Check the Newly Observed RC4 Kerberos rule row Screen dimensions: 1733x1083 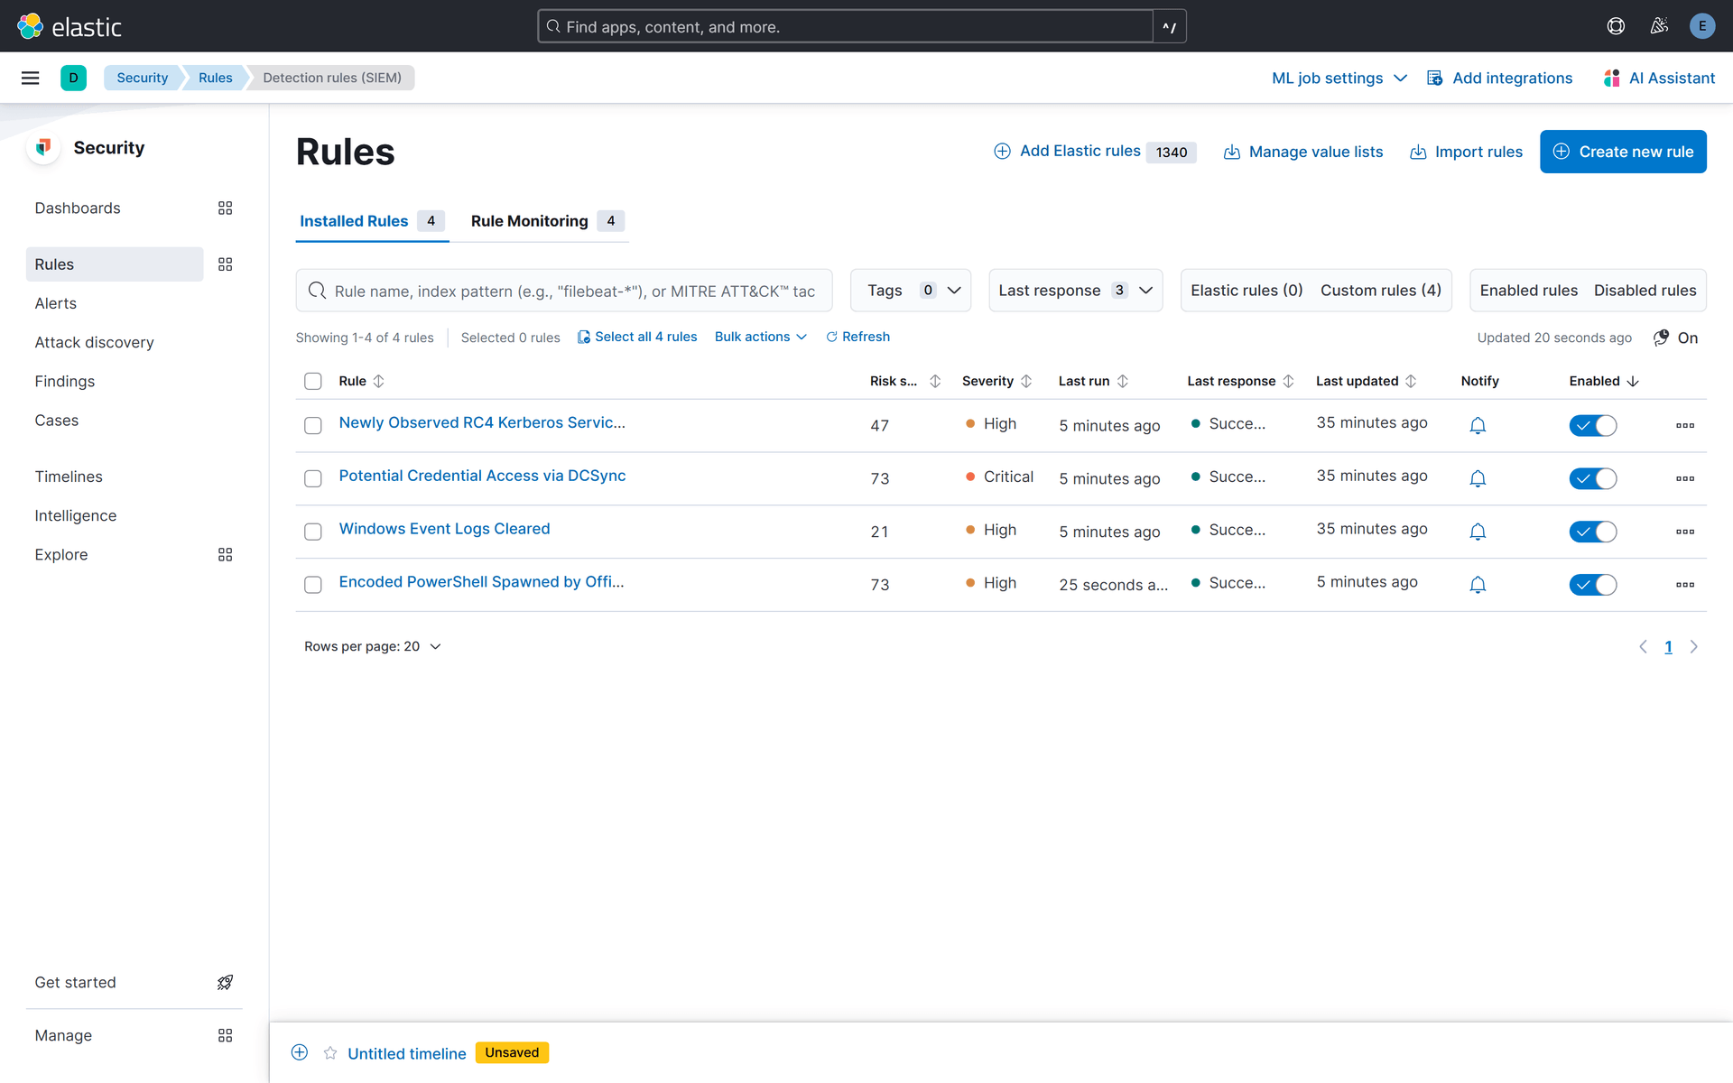point(313,425)
